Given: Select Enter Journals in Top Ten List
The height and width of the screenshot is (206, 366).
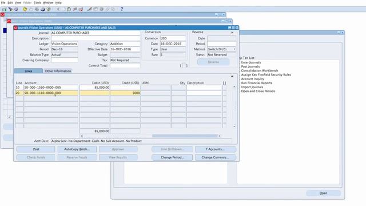Looking at the screenshot, I should 251,62.
